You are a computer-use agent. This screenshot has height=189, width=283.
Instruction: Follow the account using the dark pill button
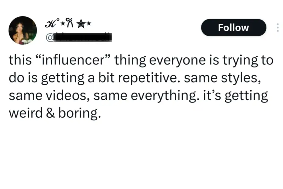tap(234, 27)
